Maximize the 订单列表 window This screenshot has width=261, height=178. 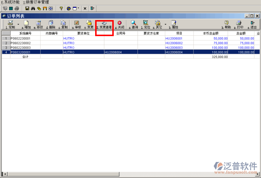pyautogui.click(x=252, y=16)
